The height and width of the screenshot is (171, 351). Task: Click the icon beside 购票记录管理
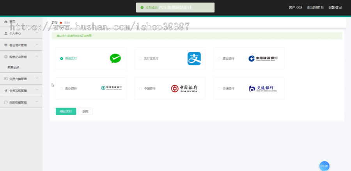click(x=6, y=57)
